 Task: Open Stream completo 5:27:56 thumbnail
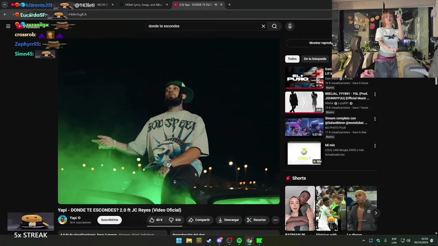(x=304, y=127)
